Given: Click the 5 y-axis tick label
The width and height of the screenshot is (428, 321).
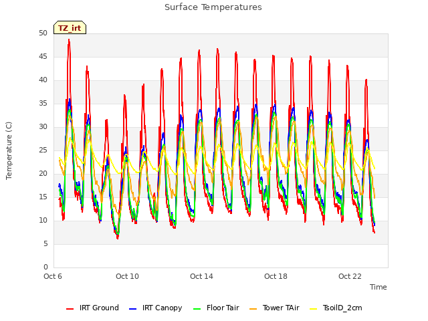Looking at the screenshot, I should click(45, 243).
